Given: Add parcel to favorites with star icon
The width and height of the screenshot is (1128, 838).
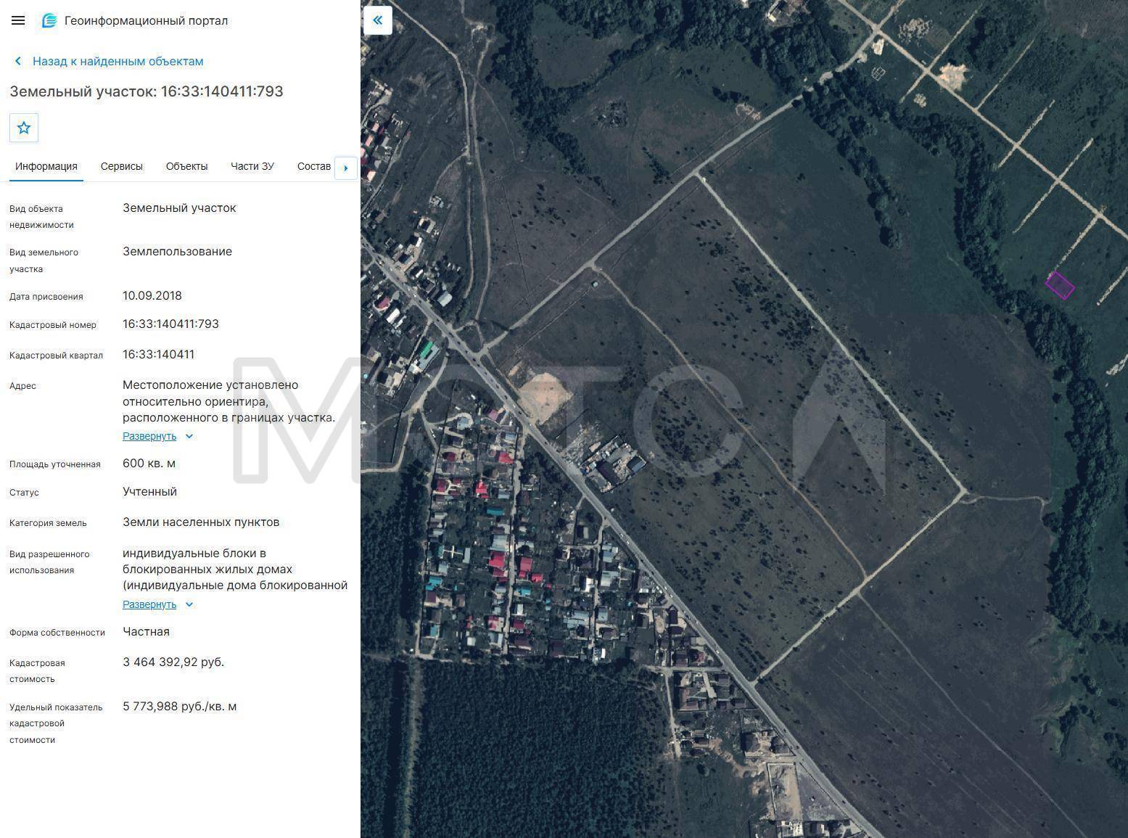Looking at the screenshot, I should pyautogui.click(x=24, y=128).
